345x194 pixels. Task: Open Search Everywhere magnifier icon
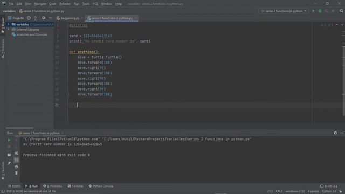341,11
